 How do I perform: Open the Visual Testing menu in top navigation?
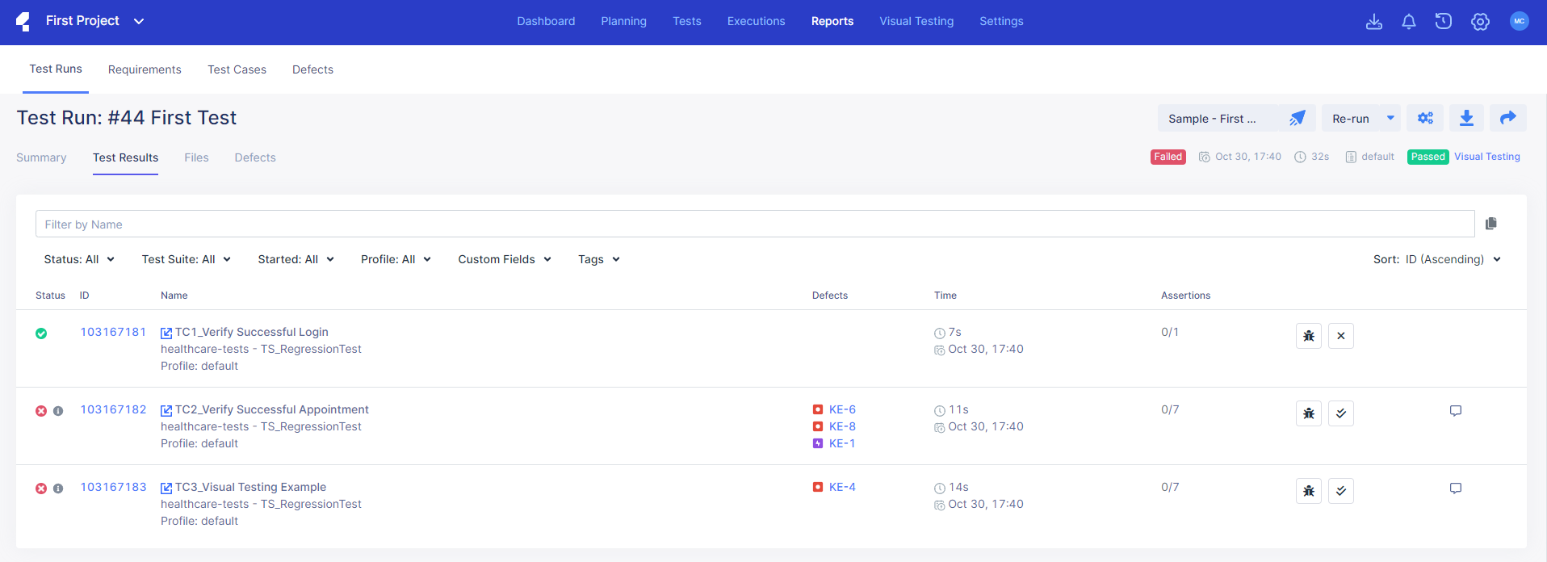[x=916, y=21]
